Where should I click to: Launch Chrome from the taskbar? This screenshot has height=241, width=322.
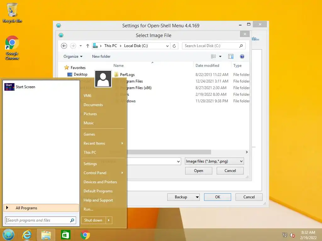click(85, 235)
